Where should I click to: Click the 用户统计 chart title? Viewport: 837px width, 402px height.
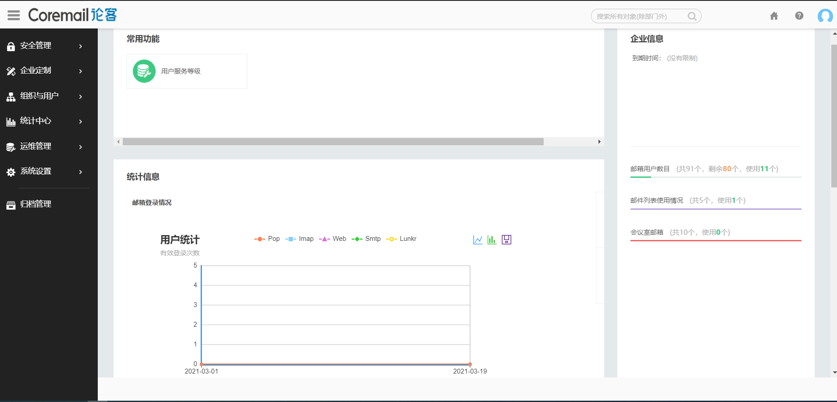[x=180, y=240]
